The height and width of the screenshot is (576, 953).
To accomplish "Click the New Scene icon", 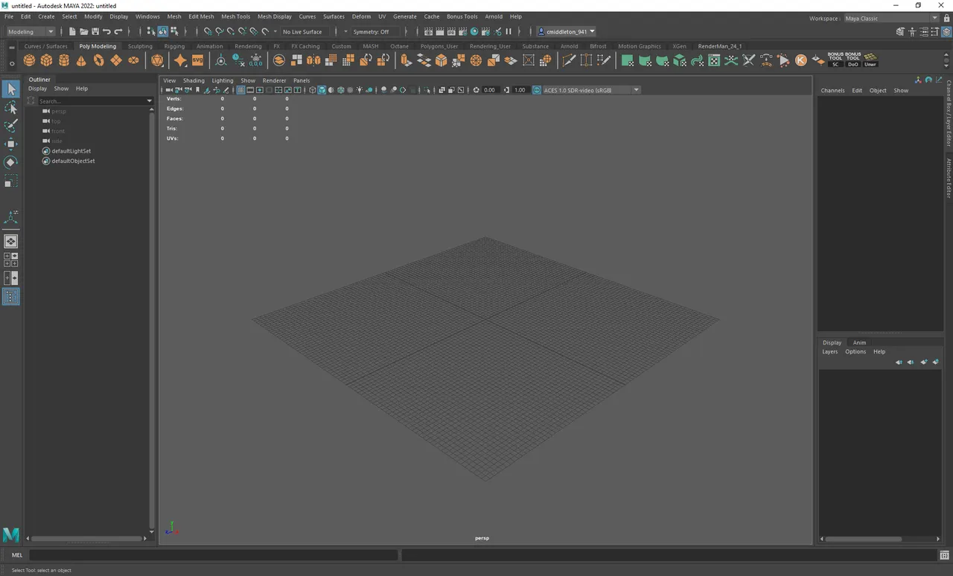I will (72, 31).
